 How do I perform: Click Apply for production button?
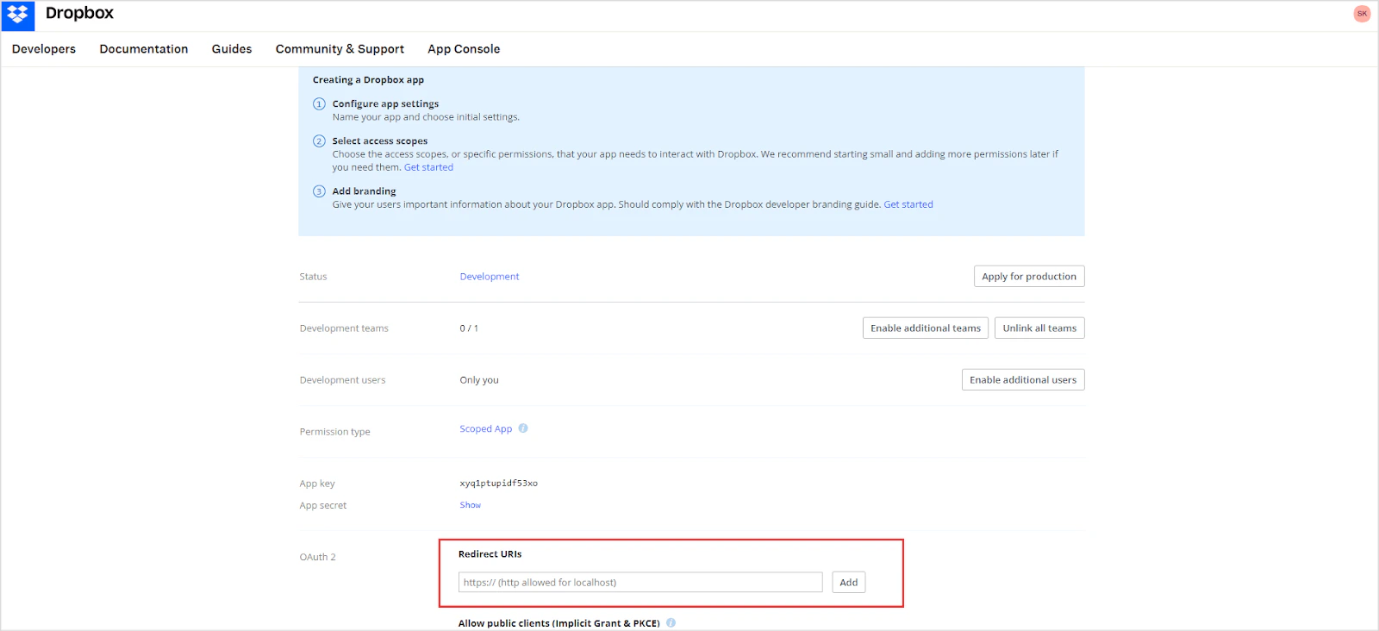1029,277
